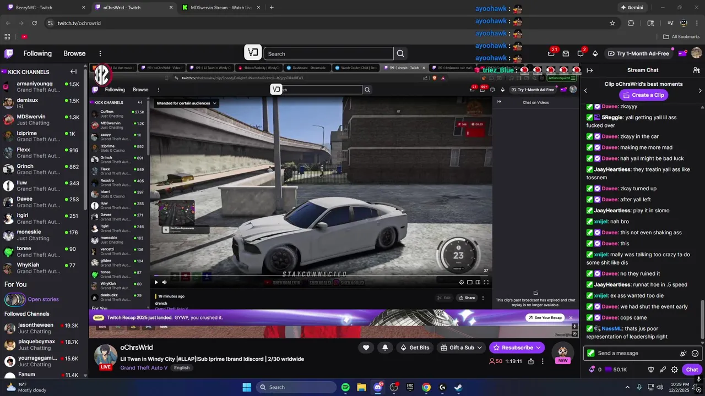
Task: Open the jasontheween followed channel
Action: tap(42, 328)
